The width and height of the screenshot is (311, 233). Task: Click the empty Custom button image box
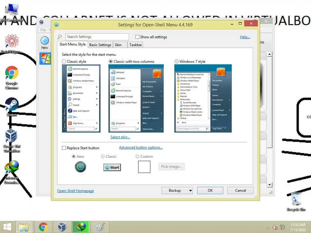144,167
